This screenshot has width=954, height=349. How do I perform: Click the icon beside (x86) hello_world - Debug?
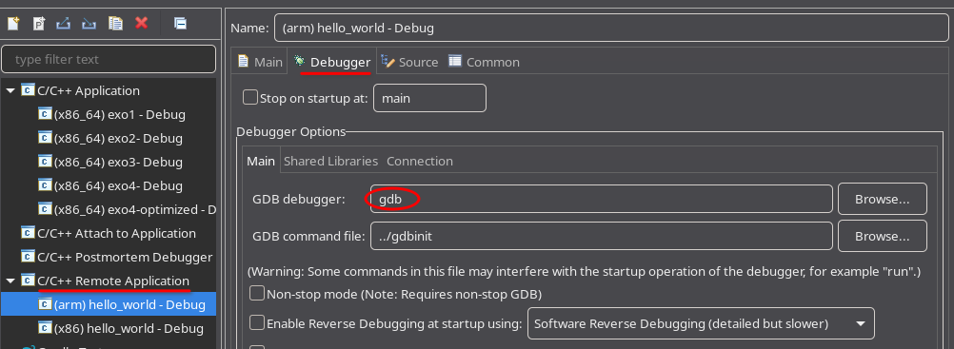coord(45,328)
